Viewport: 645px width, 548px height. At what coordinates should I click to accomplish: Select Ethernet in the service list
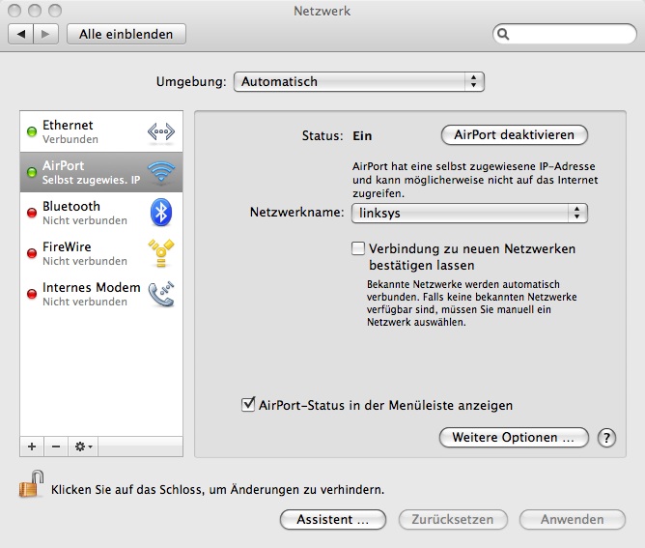101,131
